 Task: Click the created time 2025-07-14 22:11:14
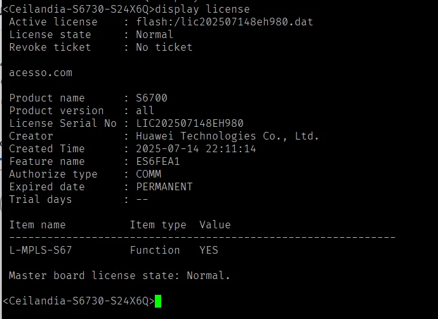pos(196,149)
